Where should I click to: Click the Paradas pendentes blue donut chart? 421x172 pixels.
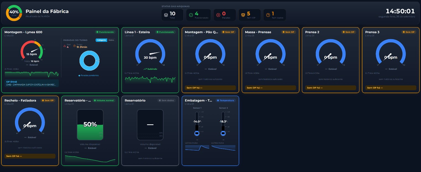[90, 61]
